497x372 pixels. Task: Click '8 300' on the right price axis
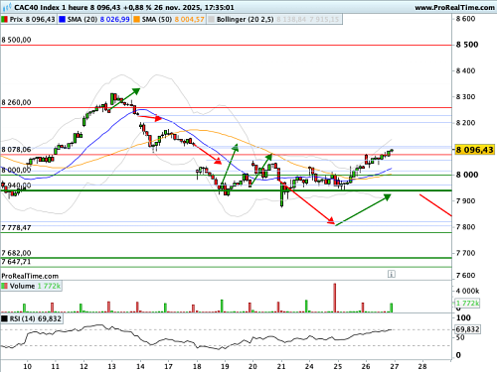[465, 97]
